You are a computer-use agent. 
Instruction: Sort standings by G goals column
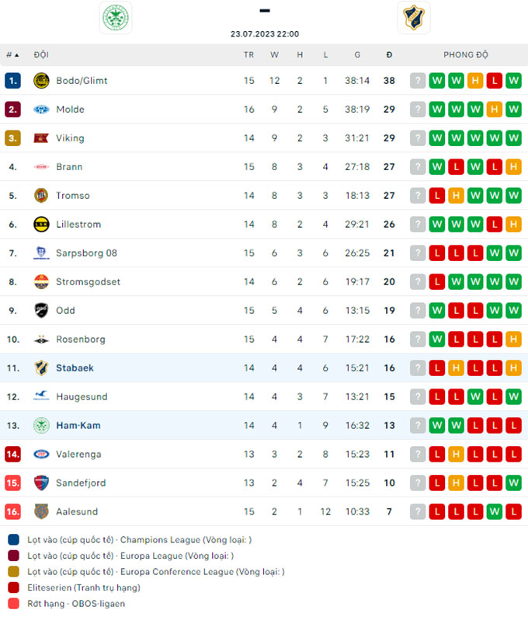point(357,54)
